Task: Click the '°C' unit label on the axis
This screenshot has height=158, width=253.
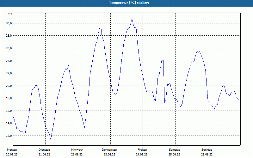Action: 10,14
